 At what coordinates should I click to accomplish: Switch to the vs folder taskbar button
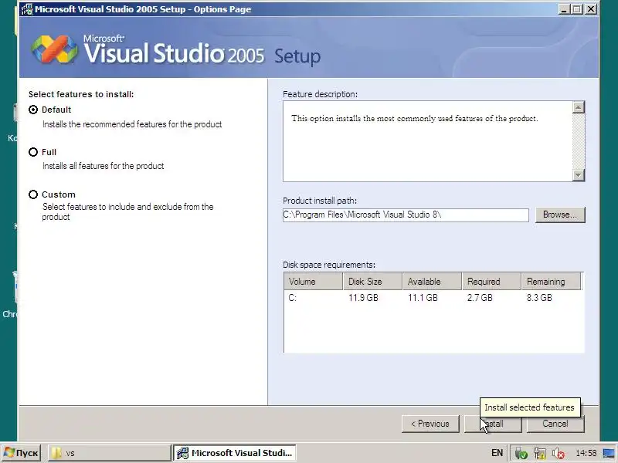(109, 453)
